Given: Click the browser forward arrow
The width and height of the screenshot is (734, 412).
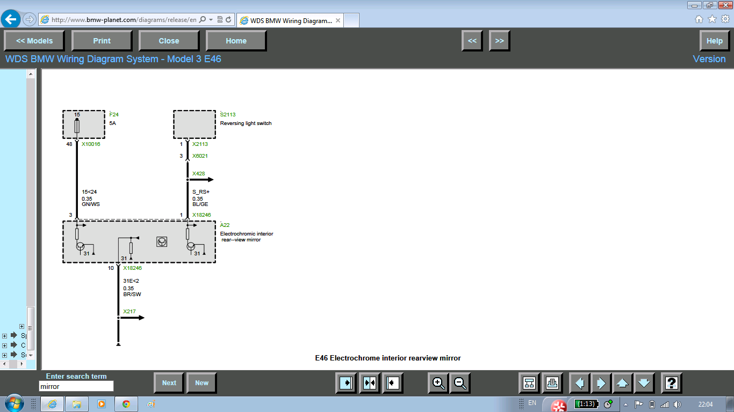Looking at the screenshot, I should pyautogui.click(x=29, y=19).
